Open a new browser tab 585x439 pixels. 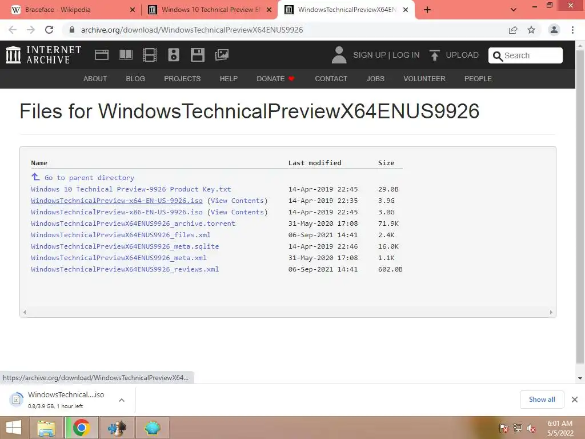pos(427,10)
